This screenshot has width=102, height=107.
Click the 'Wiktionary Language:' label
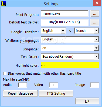[22, 41]
